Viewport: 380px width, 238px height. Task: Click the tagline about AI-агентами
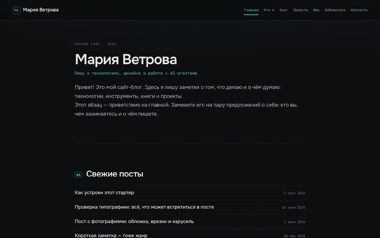[x=136, y=73]
